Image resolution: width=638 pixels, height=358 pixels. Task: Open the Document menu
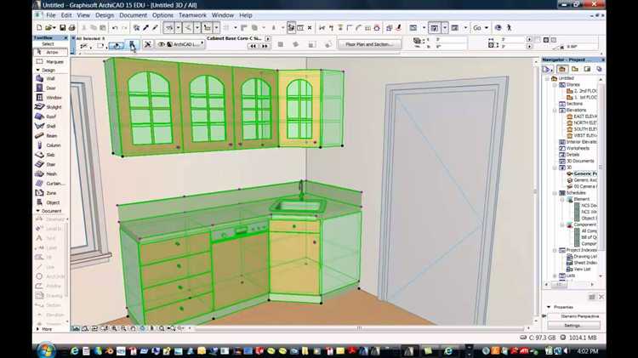[133, 15]
